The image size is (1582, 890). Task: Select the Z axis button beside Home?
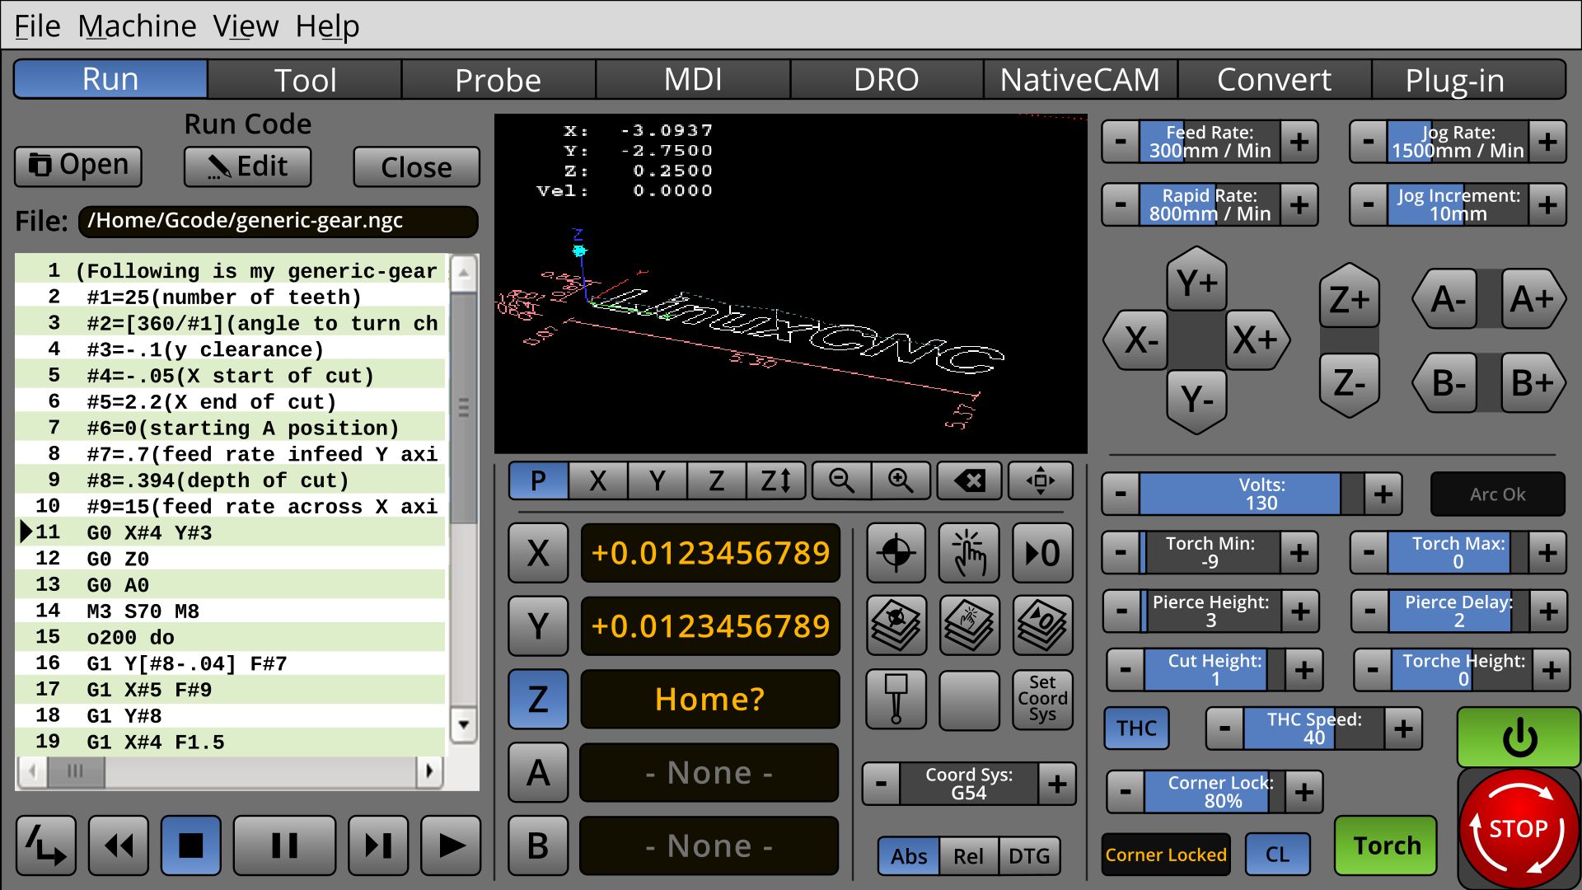[x=538, y=699]
